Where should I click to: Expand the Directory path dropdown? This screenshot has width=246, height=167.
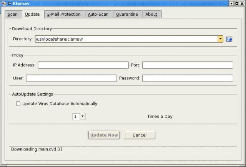click(x=220, y=39)
